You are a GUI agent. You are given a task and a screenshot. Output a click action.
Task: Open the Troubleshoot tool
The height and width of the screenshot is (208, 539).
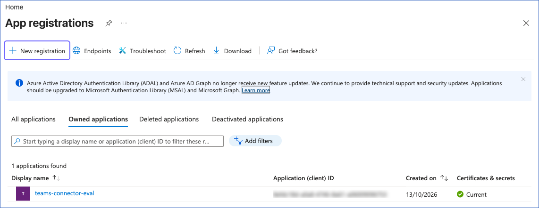[143, 51]
